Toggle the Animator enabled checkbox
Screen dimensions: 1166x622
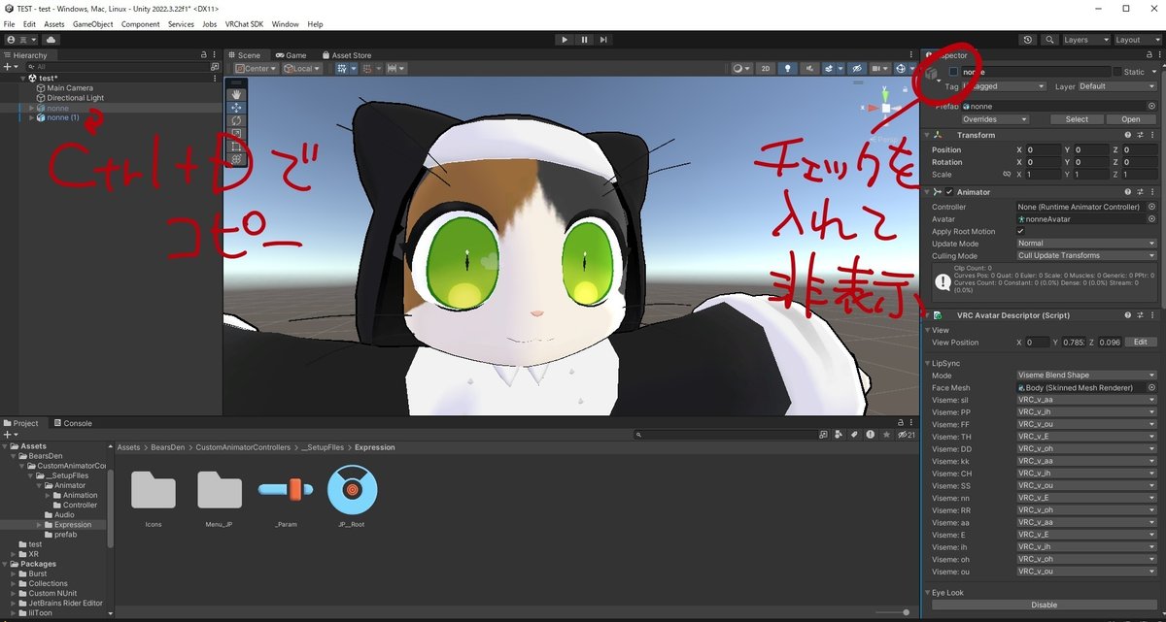(x=948, y=192)
